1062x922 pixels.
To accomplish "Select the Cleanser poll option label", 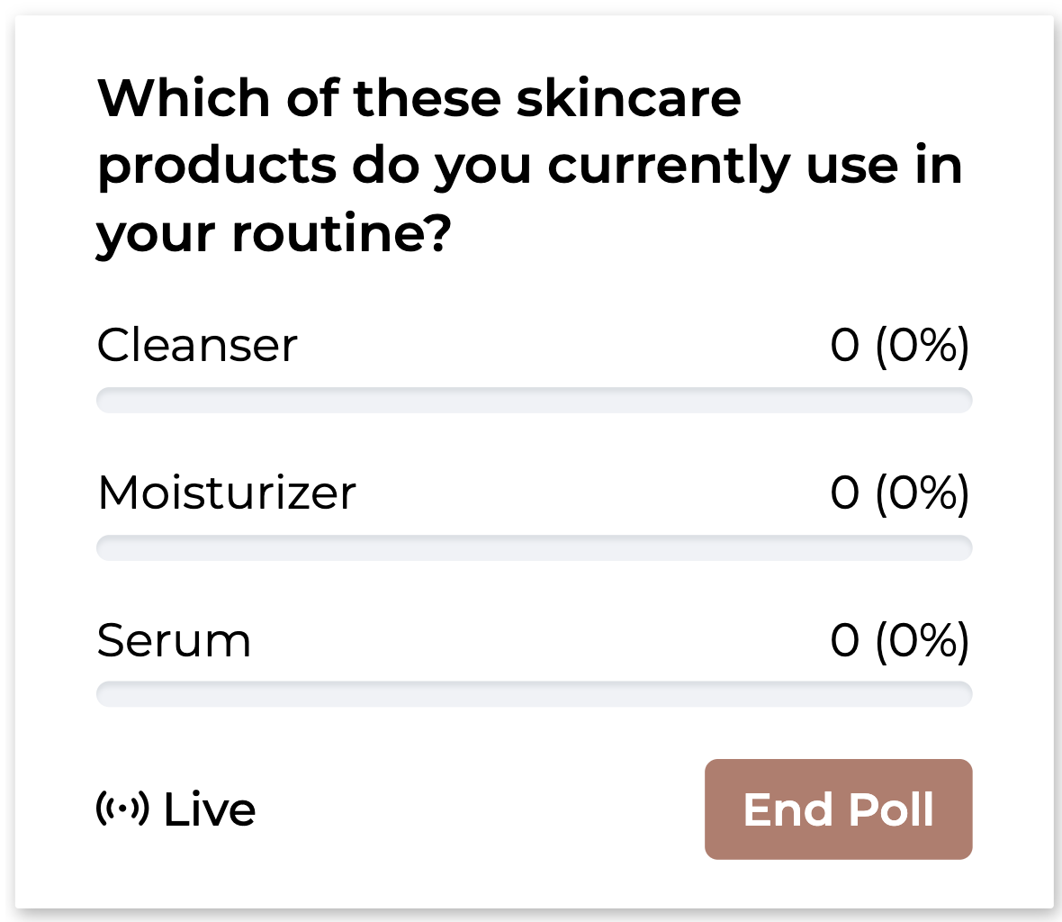I will tap(197, 345).
